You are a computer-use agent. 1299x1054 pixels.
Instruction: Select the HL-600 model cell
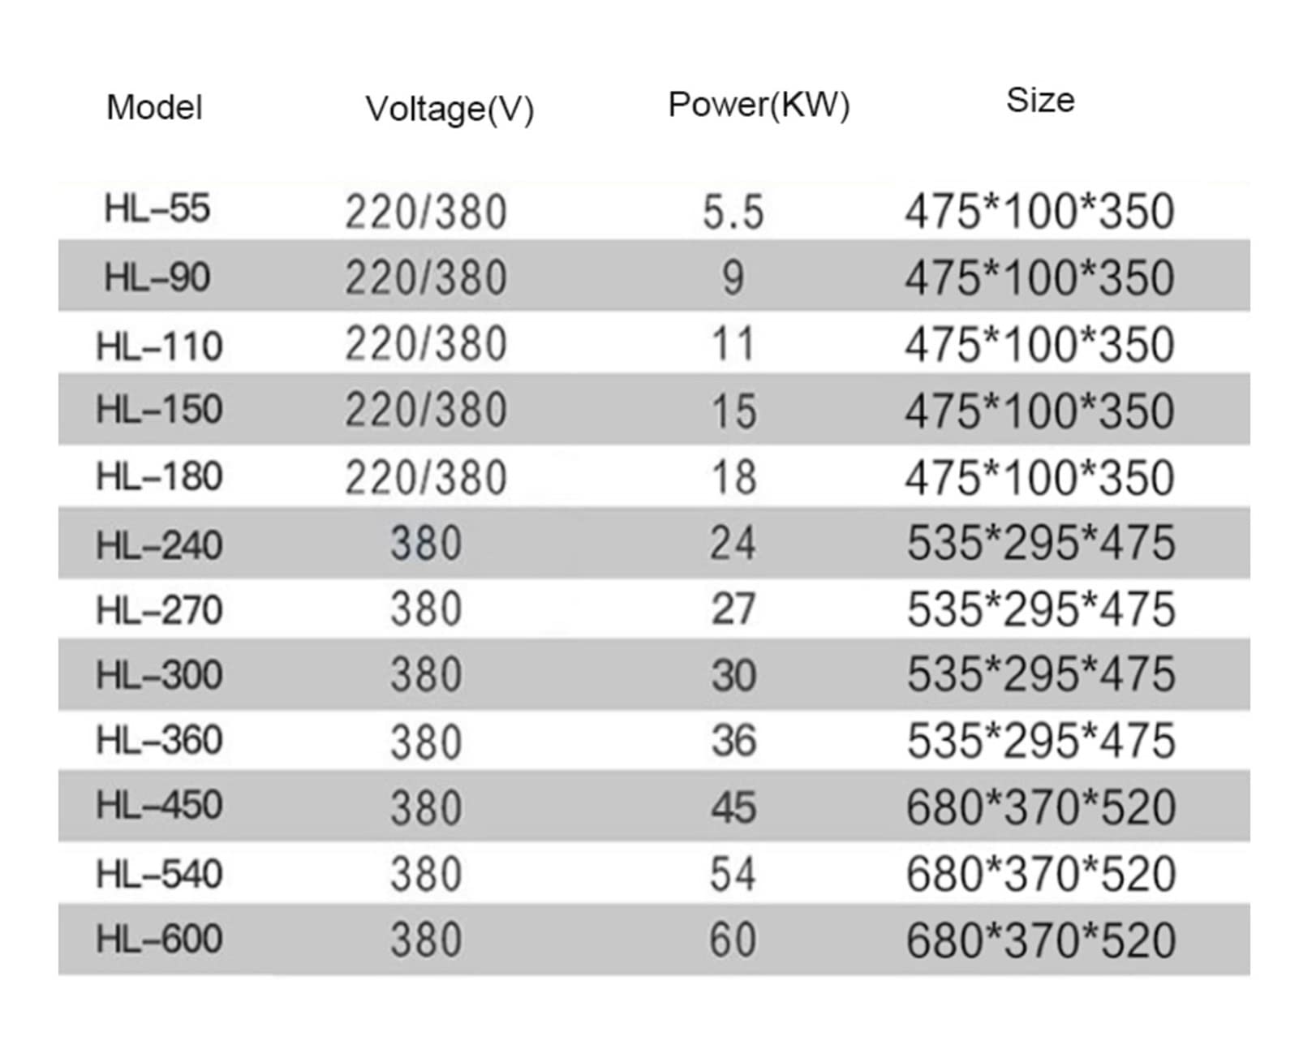pos(159,940)
